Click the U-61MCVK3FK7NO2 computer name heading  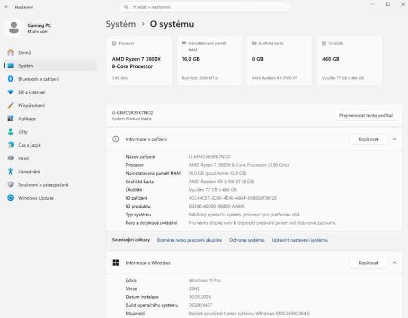click(132, 113)
